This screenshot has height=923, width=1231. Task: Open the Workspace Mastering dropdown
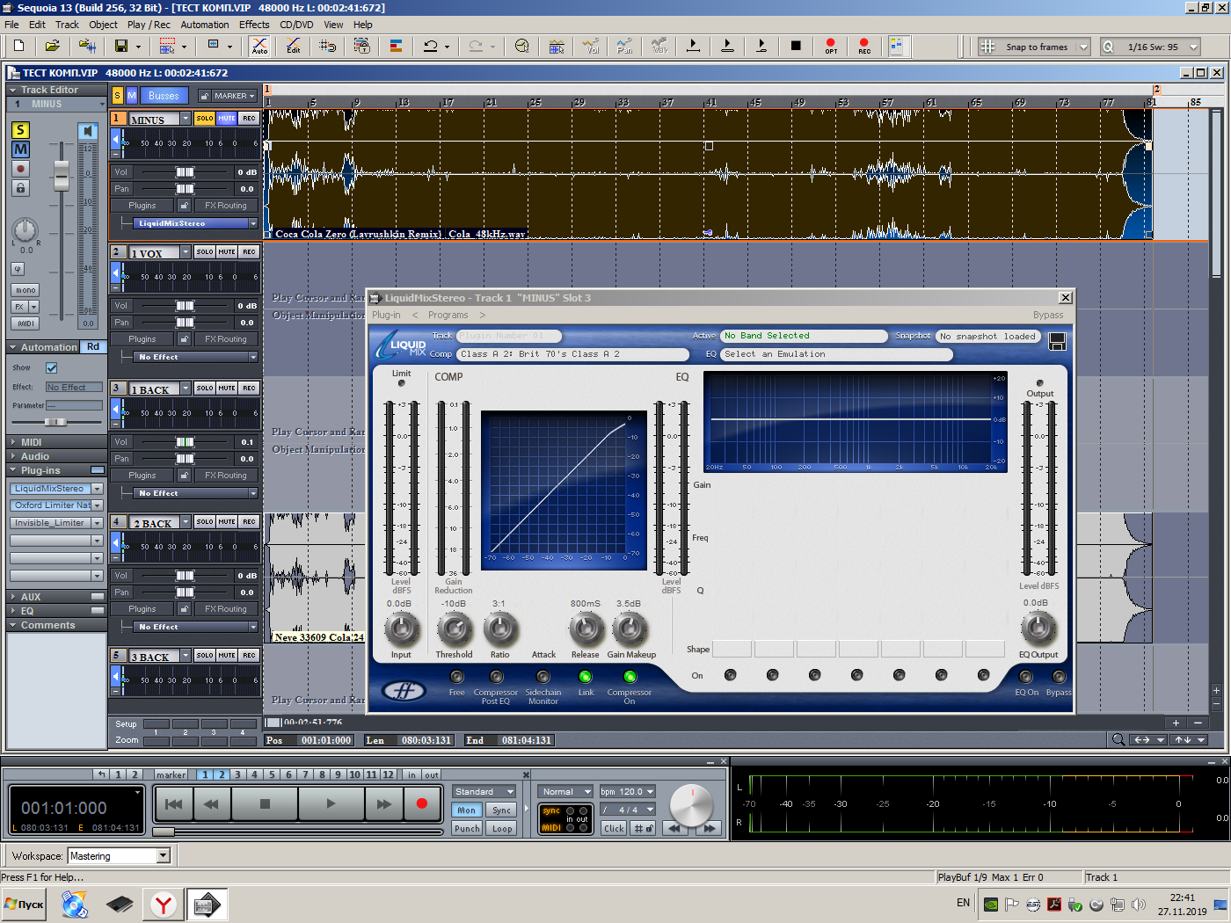[x=163, y=856]
